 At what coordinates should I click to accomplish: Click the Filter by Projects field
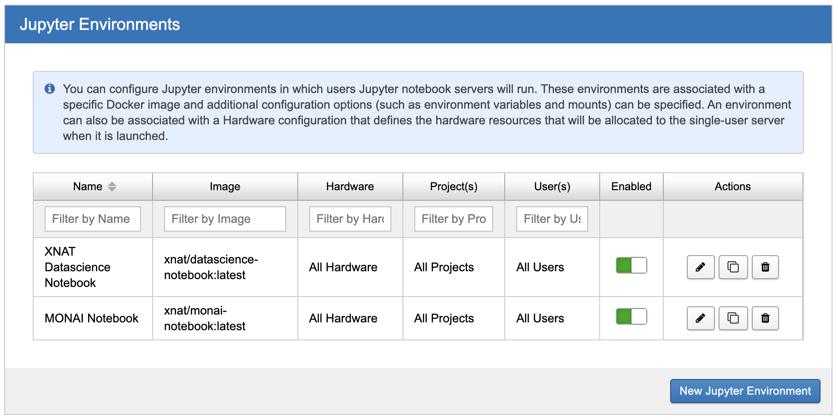coord(453,219)
